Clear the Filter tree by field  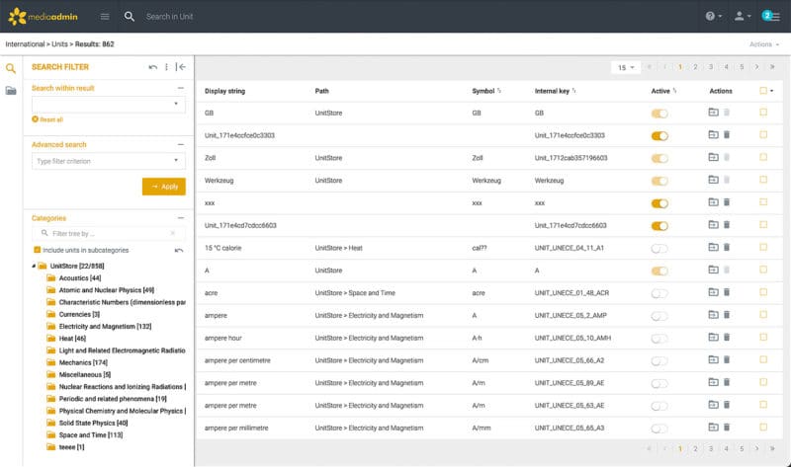172,233
